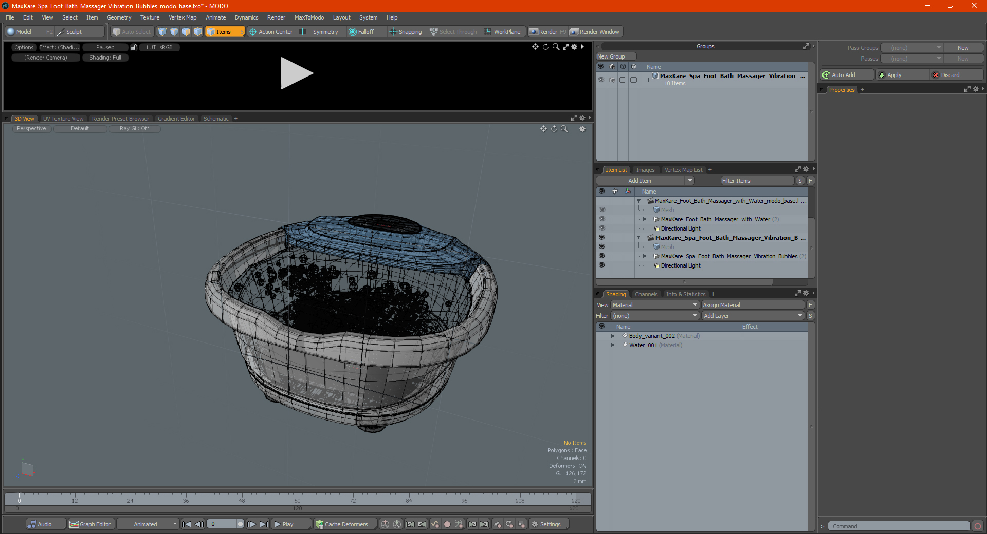The image size is (987, 534).
Task: Switch to Schematic tab
Action: [216, 119]
